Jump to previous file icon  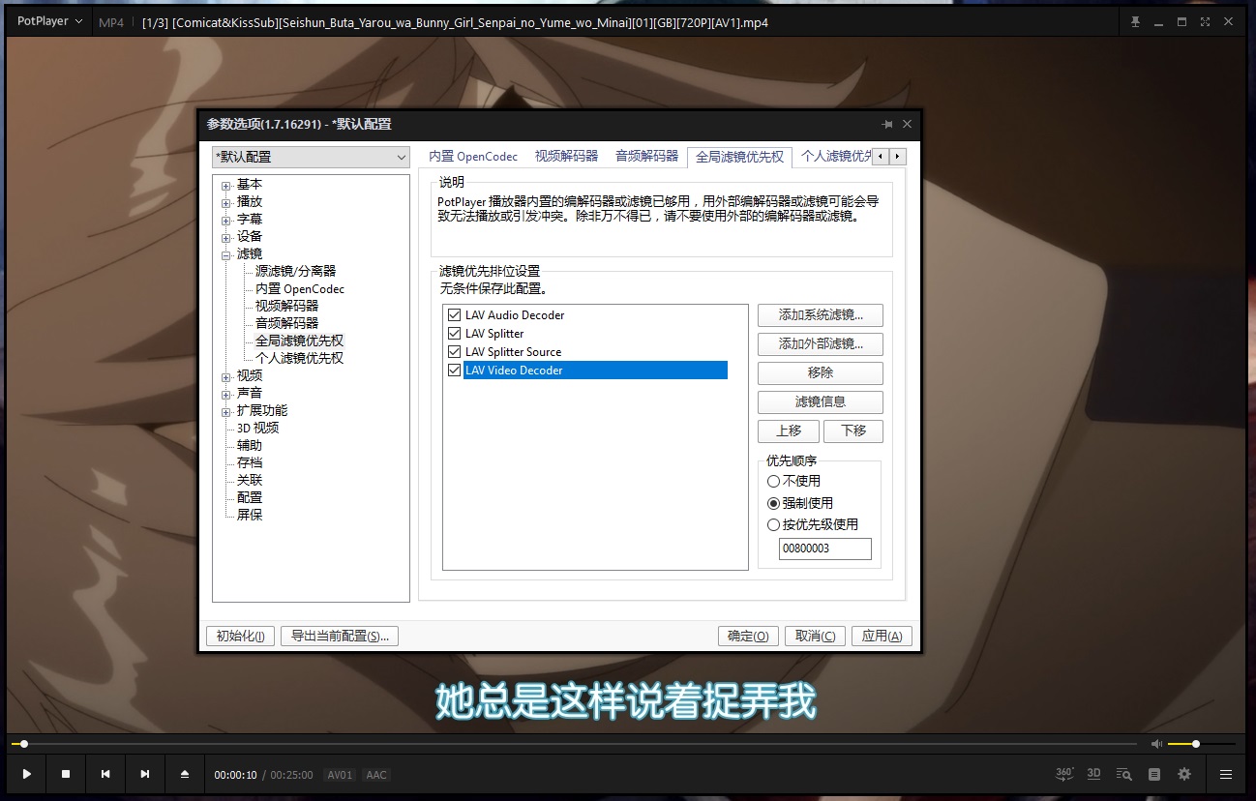click(105, 774)
